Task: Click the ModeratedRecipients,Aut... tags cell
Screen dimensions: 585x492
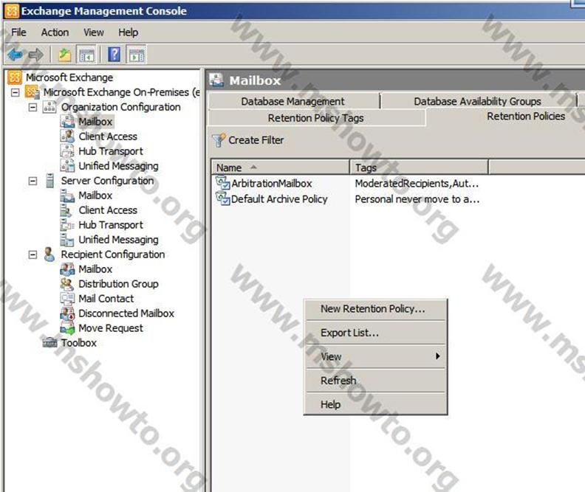Action: click(x=417, y=183)
